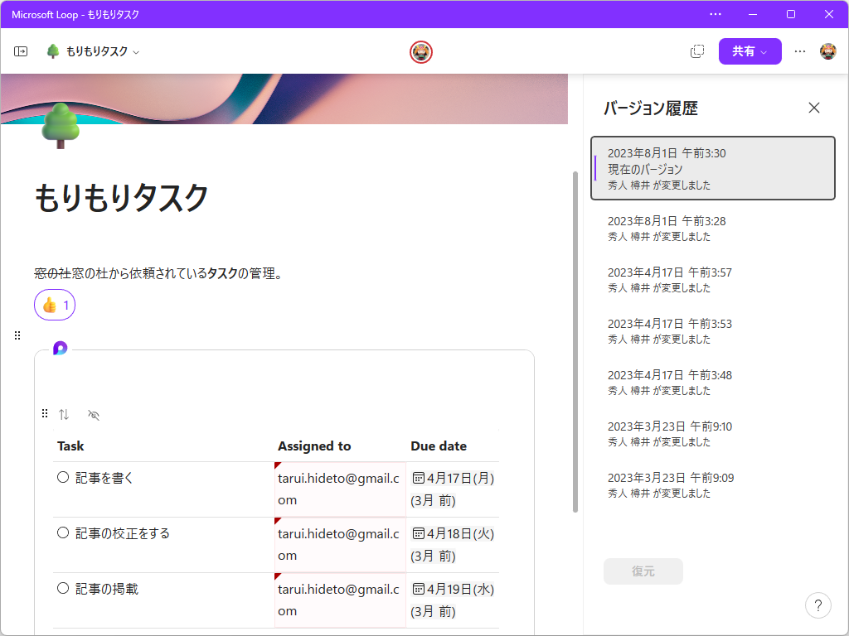Click the copy-as-component icon next to 共有
Image resolution: width=849 pixels, height=636 pixels.
696,51
